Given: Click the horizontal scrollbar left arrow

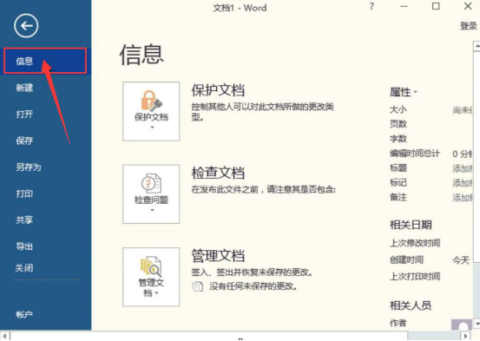Looking at the screenshot, I should click(4, 336).
